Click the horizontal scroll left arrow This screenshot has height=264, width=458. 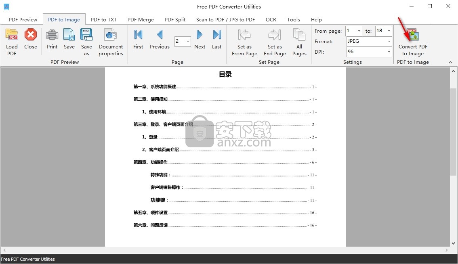[4, 250]
